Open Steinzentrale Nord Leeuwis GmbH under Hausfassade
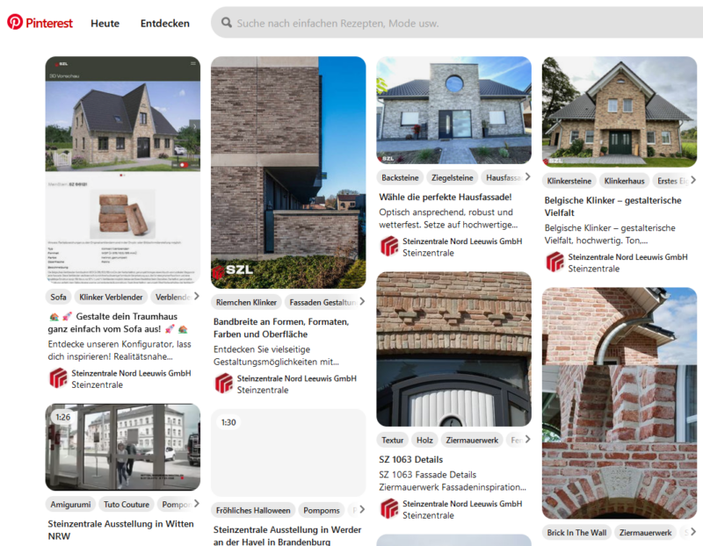 pyautogui.click(x=462, y=241)
